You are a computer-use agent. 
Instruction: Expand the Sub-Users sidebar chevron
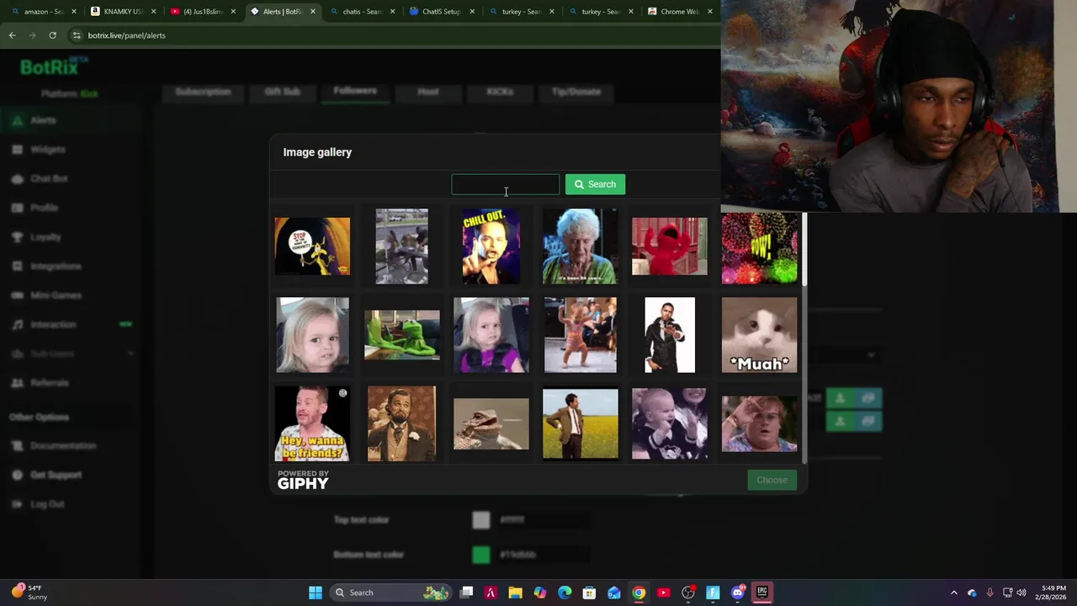(x=130, y=353)
